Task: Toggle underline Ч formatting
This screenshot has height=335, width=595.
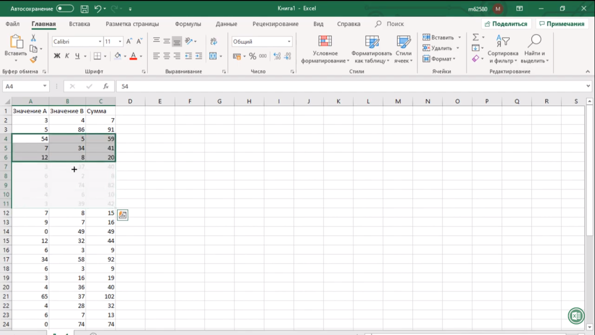Action: 77,56
